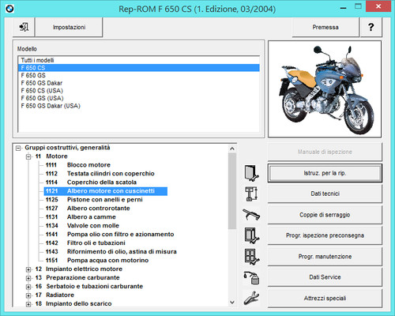Select 1134 Valvole con molle
The image size is (395, 316).
click(82, 226)
